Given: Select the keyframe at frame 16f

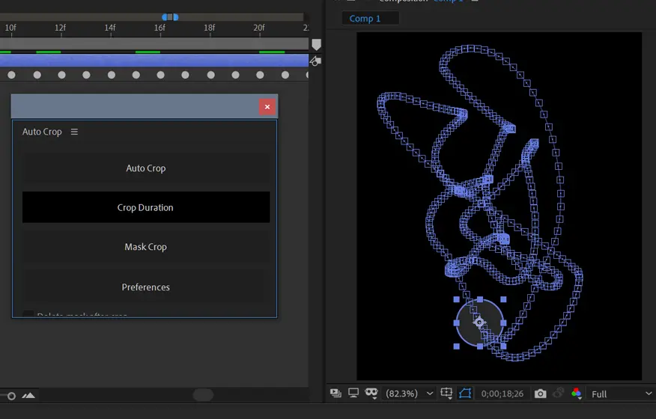Looking at the screenshot, I should [x=161, y=75].
